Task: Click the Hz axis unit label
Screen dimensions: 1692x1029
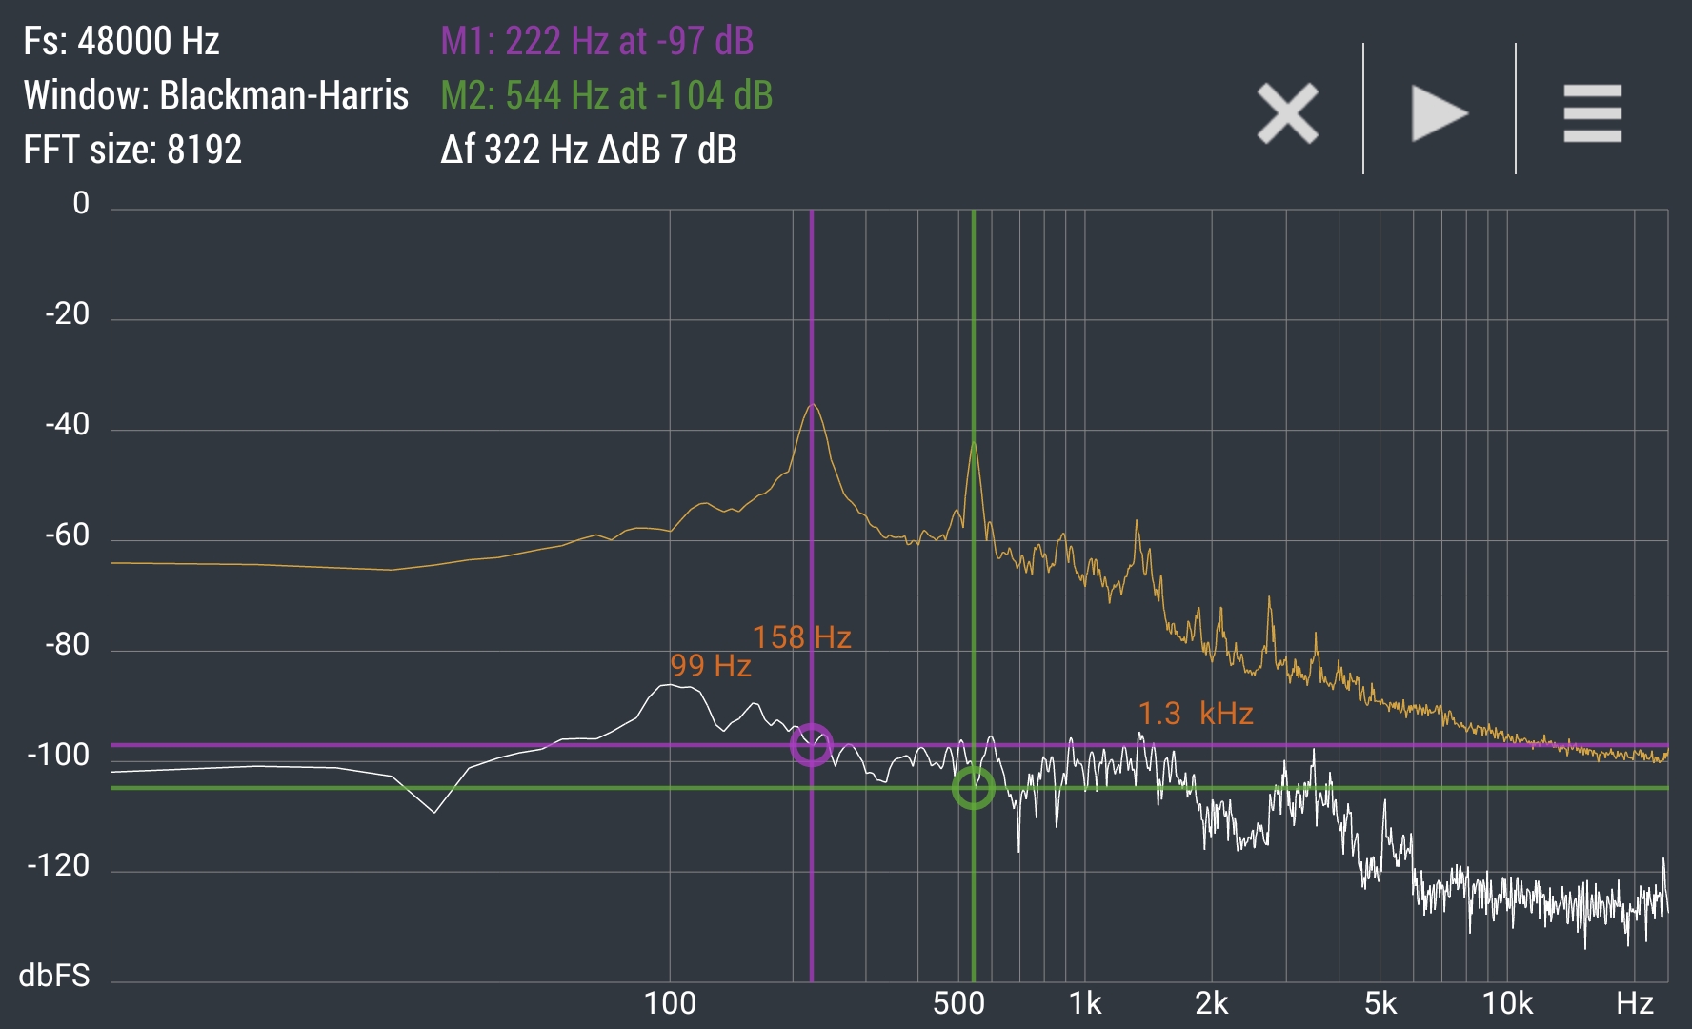Action: (x=1635, y=1003)
